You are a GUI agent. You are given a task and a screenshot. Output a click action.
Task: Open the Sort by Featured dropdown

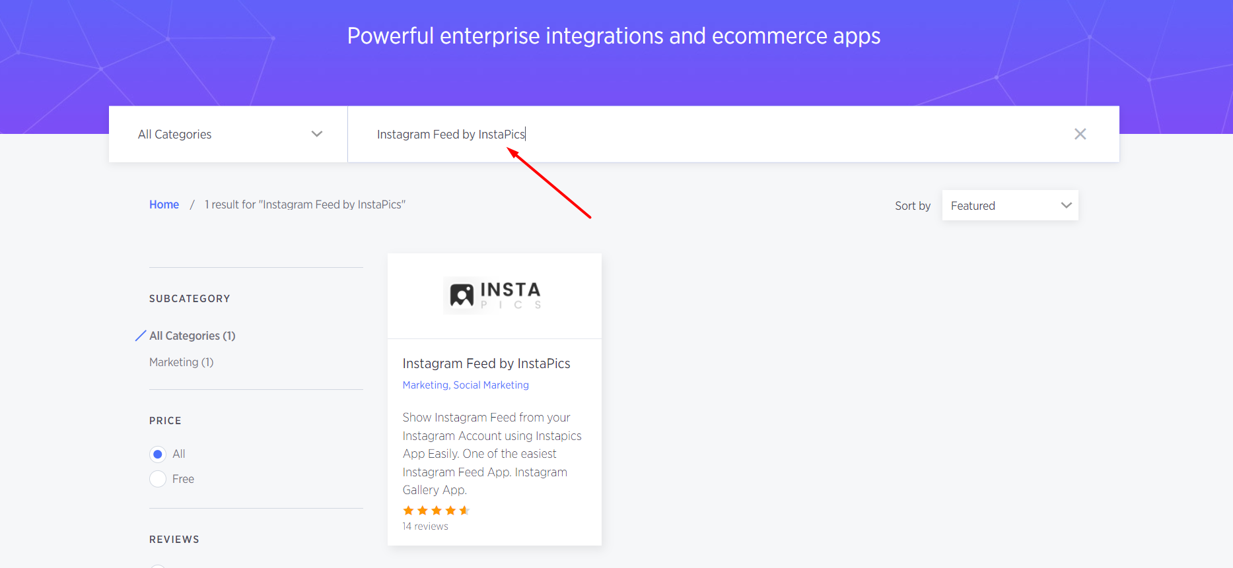pyautogui.click(x=1010, y=205)
